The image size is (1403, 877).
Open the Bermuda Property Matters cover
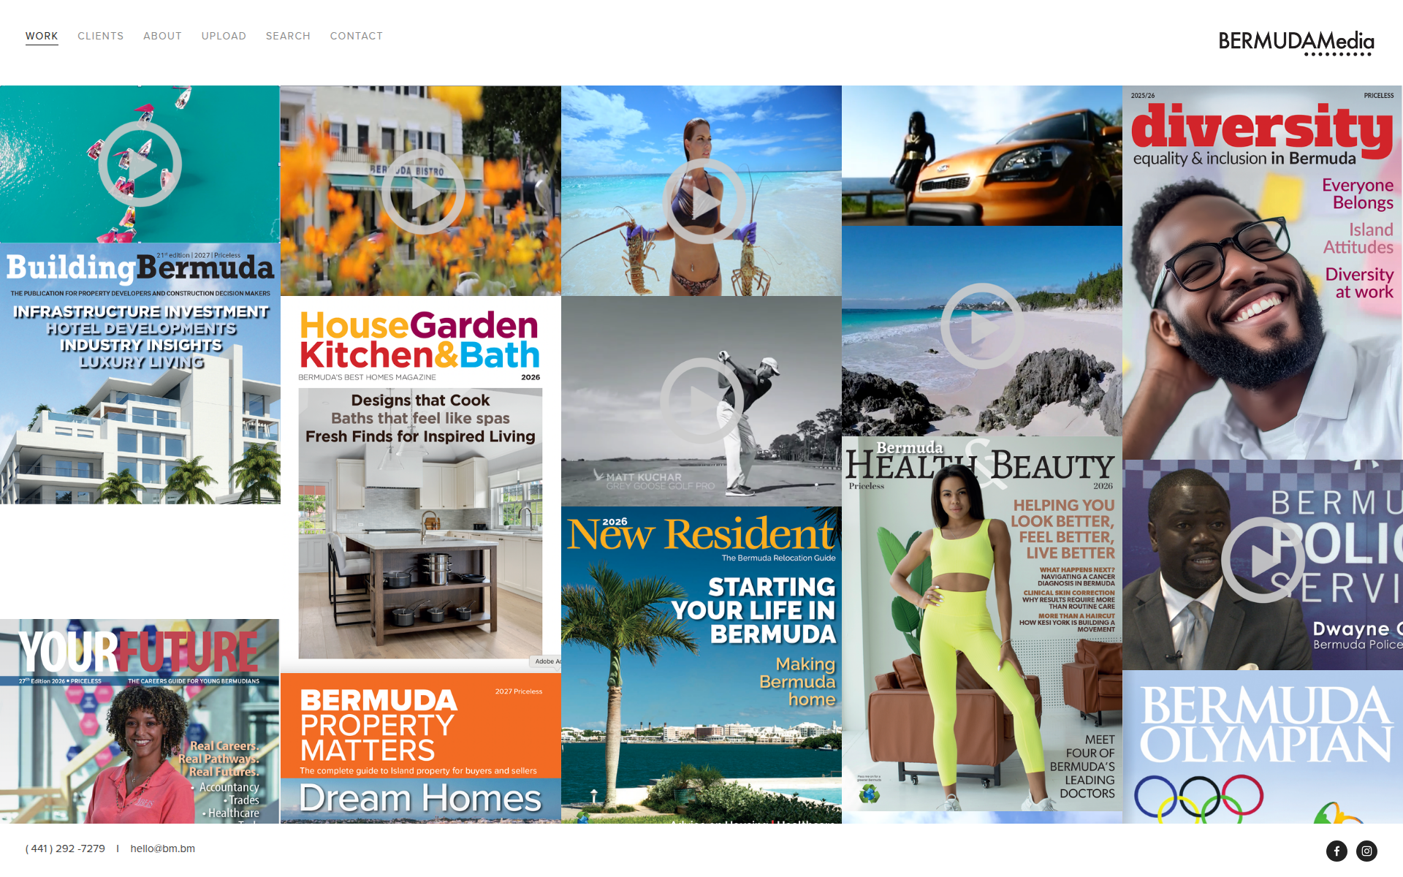click(x=421, y=748)
